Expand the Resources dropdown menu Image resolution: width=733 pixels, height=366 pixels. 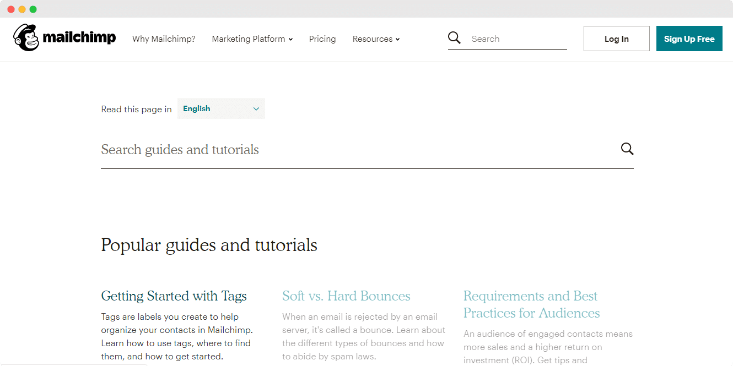click(x=376, y=39)
